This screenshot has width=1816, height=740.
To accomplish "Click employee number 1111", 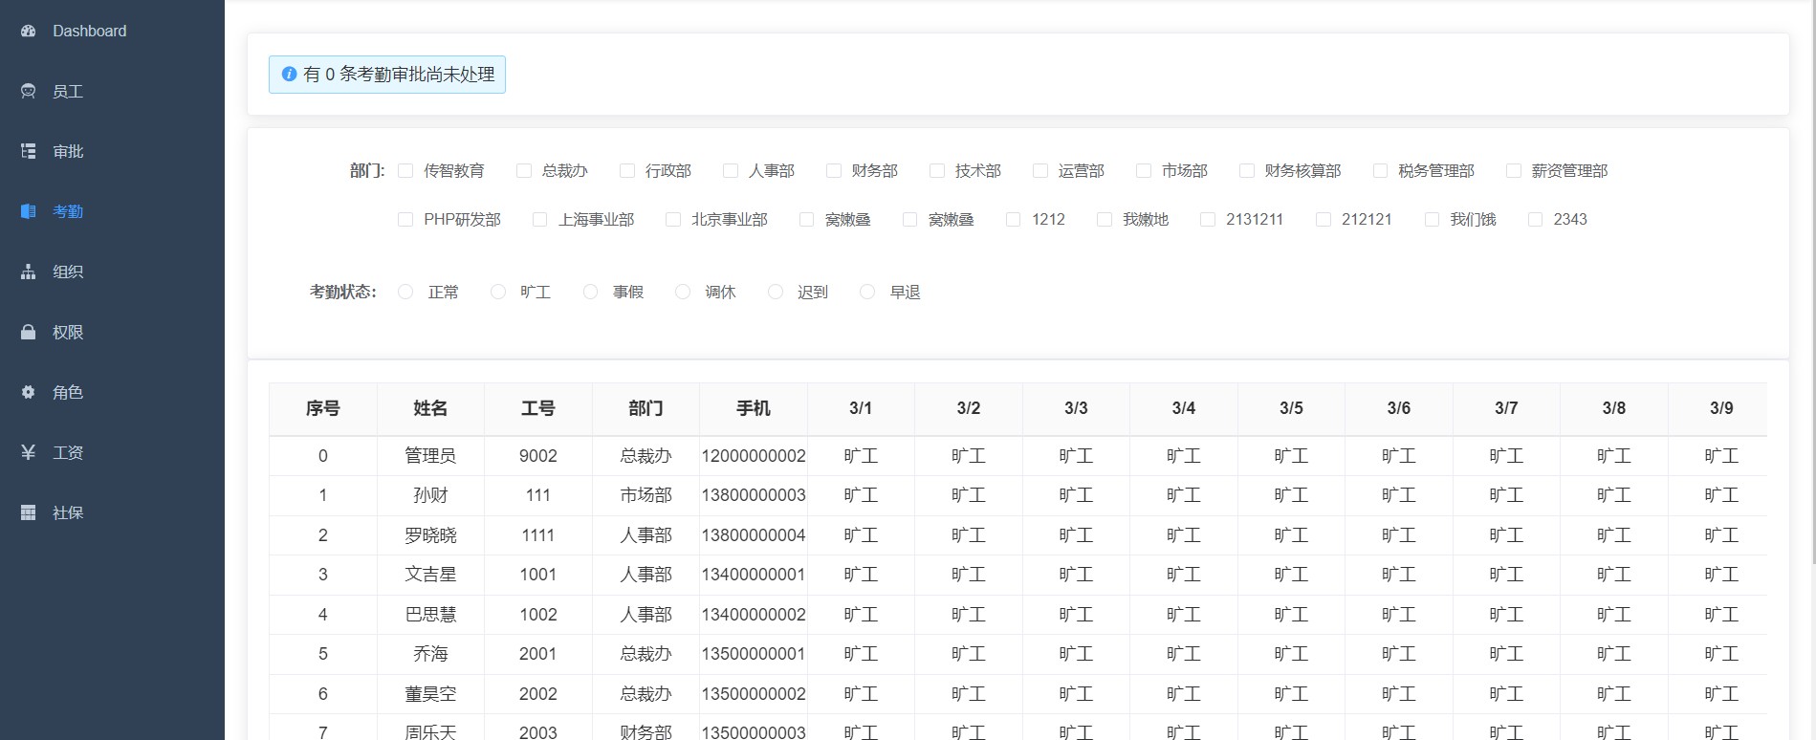I will (538, 535).
